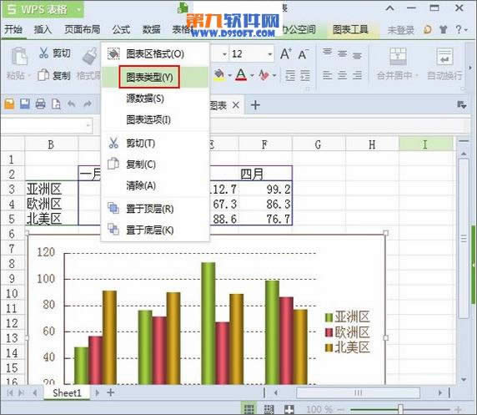Click the decrease font size icon
Image resolution: width=477 pixels, height=415 pixels.
[303, 54]
